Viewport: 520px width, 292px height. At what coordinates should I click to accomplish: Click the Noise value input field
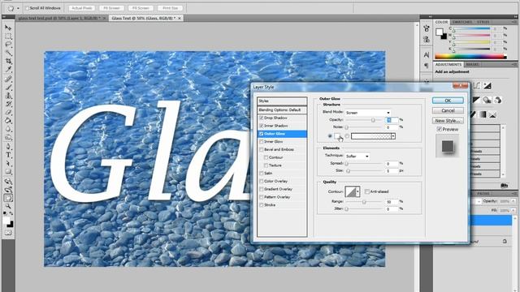point(392,127)
